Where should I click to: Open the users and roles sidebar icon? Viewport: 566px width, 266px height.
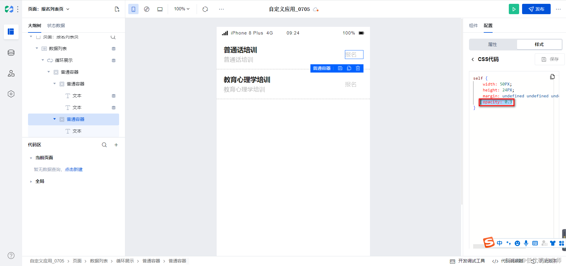tap(11, 73)
